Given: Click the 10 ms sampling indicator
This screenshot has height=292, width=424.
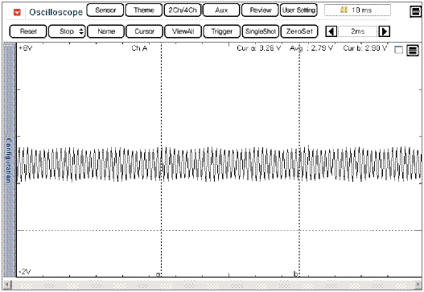Looking at the screenshot, I should [x=357, y=10].
